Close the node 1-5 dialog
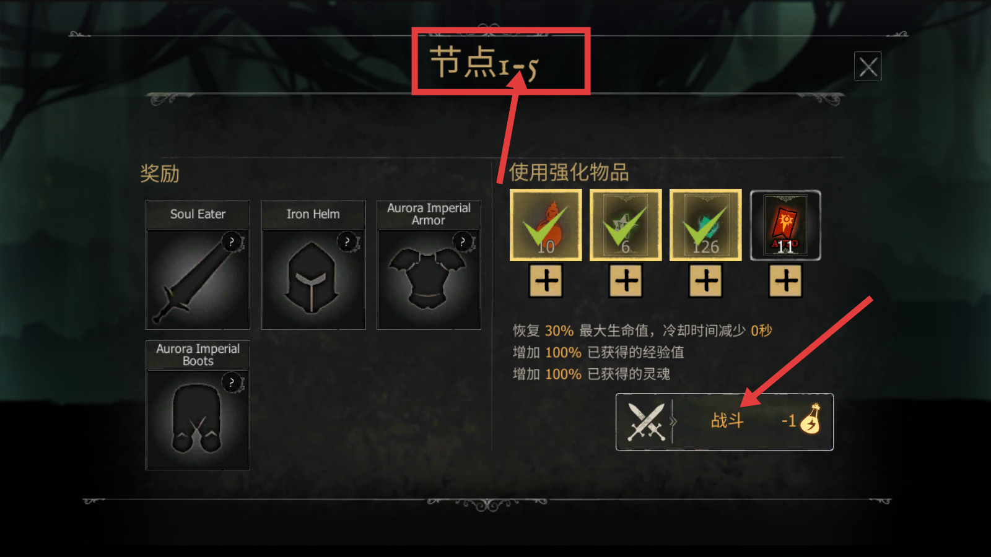The height and width of the screenshot is (557, 991). pos(868,66)
